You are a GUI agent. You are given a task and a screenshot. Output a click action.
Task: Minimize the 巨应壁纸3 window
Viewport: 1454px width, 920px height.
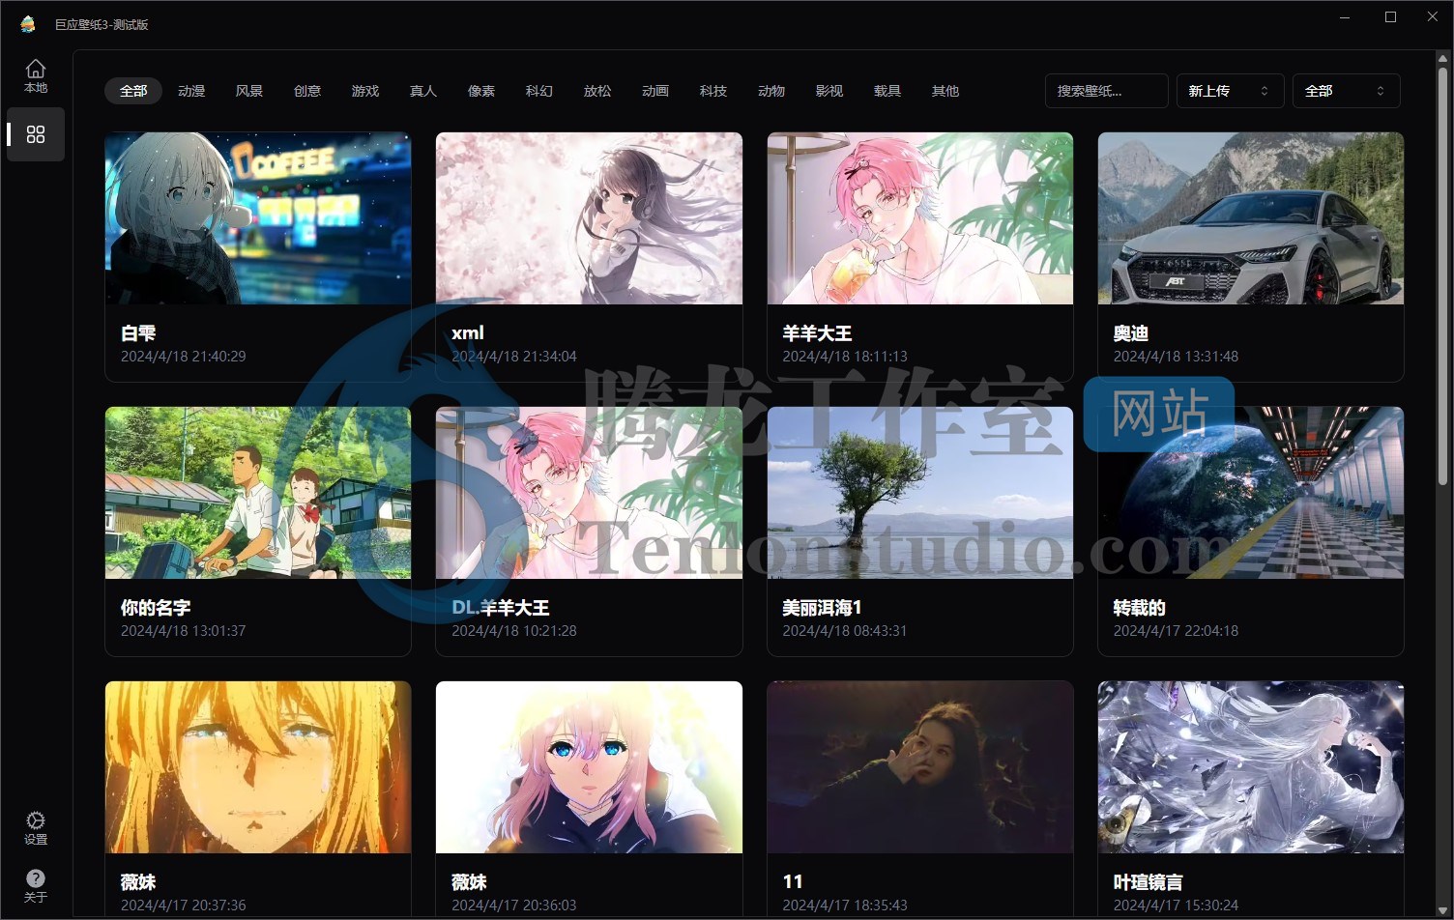[1345, 17]
